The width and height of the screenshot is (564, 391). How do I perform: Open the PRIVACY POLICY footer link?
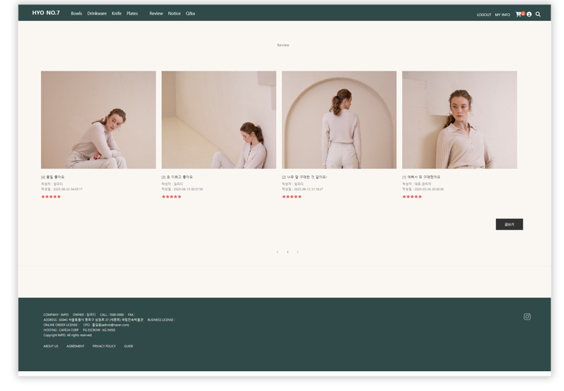click(104, 346)
